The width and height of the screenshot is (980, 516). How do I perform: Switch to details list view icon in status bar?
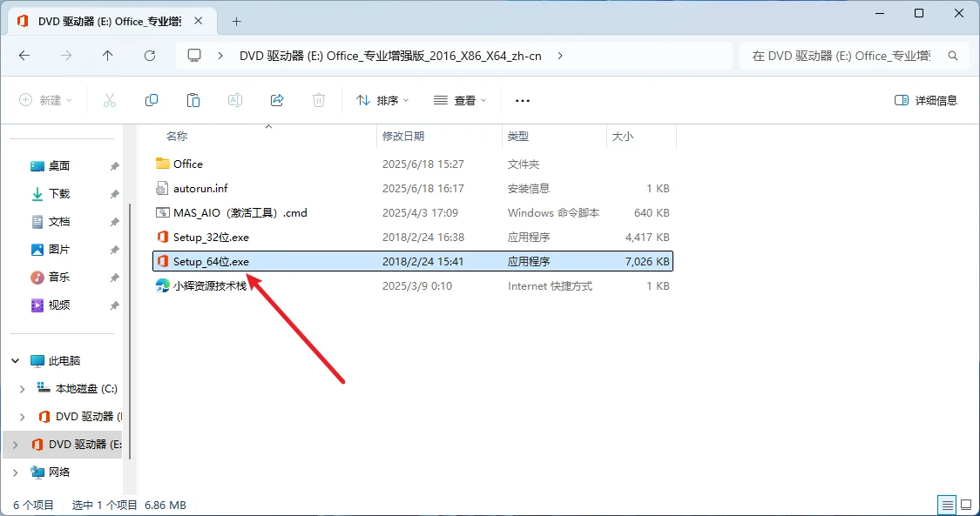pyautogui.click(x=948, y=505)
